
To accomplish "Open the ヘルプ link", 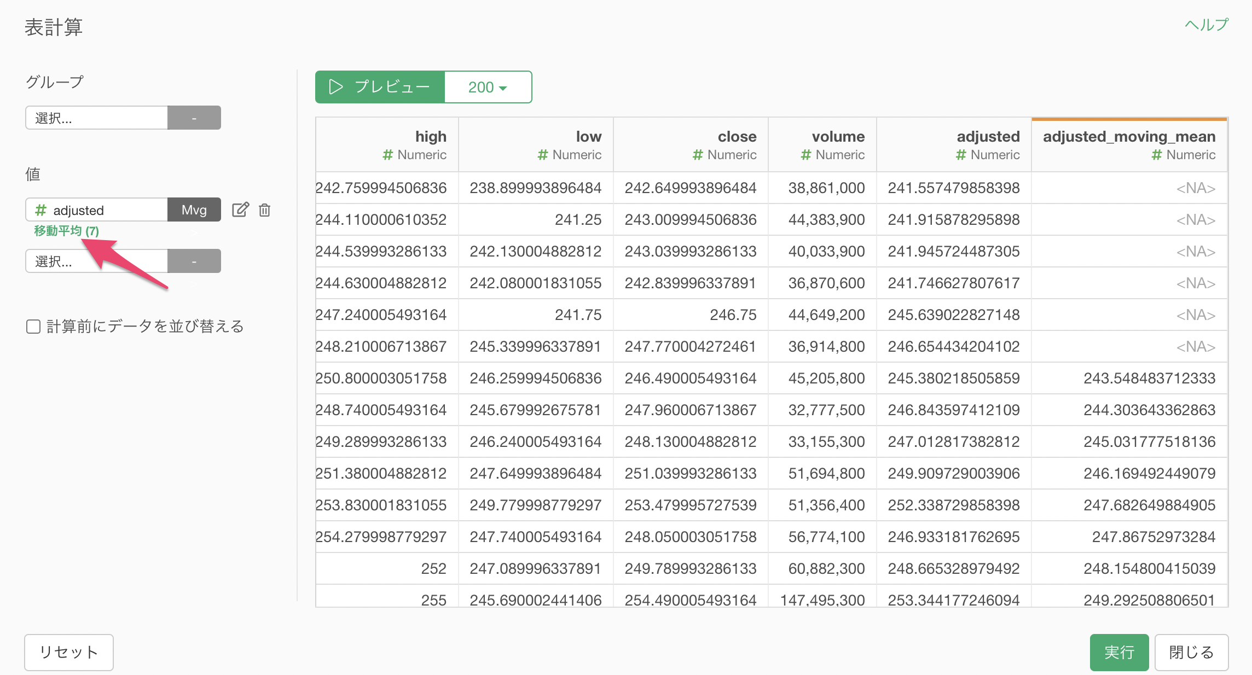I will 1206,25.
